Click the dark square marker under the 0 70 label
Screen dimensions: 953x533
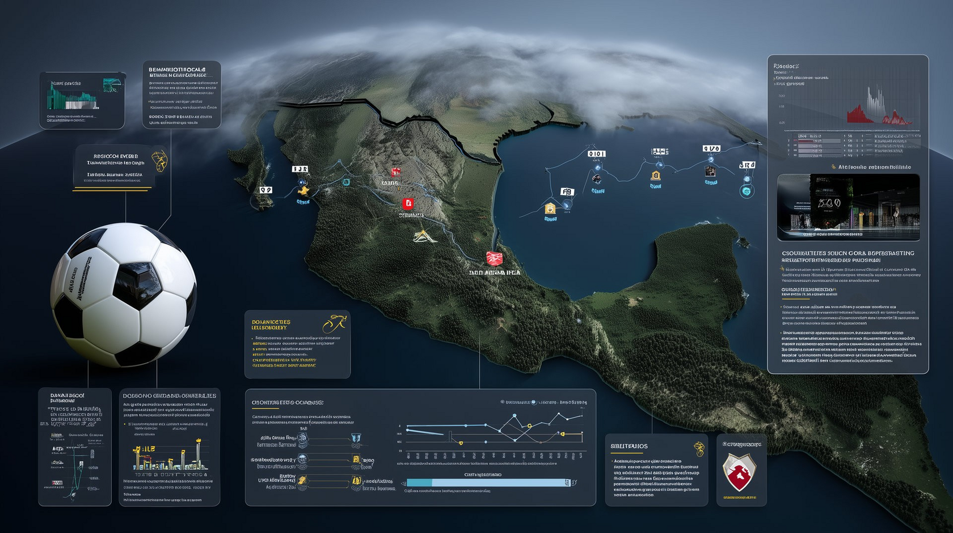tap(710, 170)
